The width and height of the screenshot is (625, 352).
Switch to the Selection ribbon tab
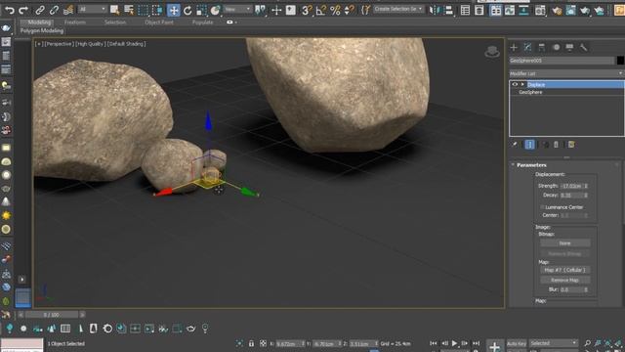pyautogui.click(x=115, y=22)
